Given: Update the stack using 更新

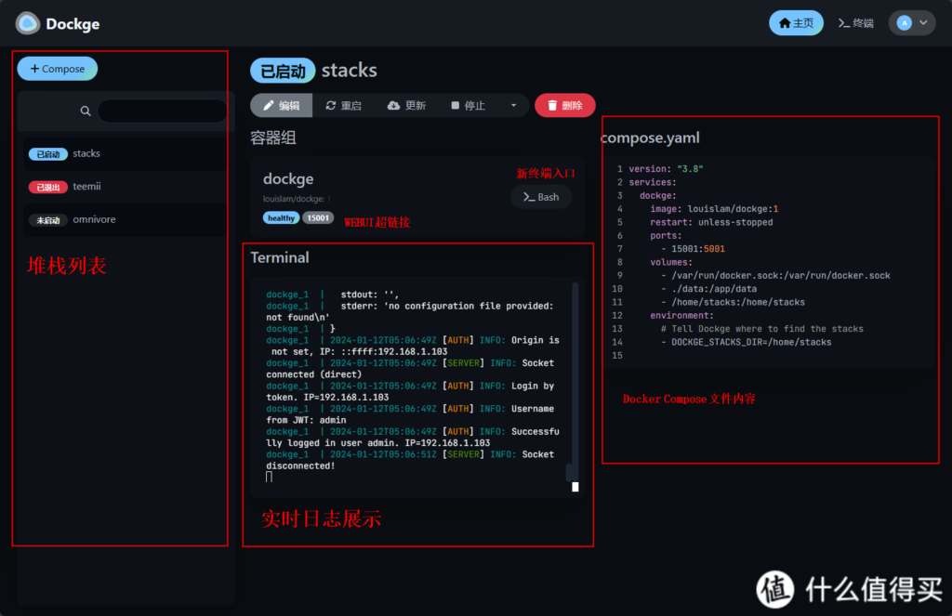Looking at the screenshot, I should click(x=406, y=106).
